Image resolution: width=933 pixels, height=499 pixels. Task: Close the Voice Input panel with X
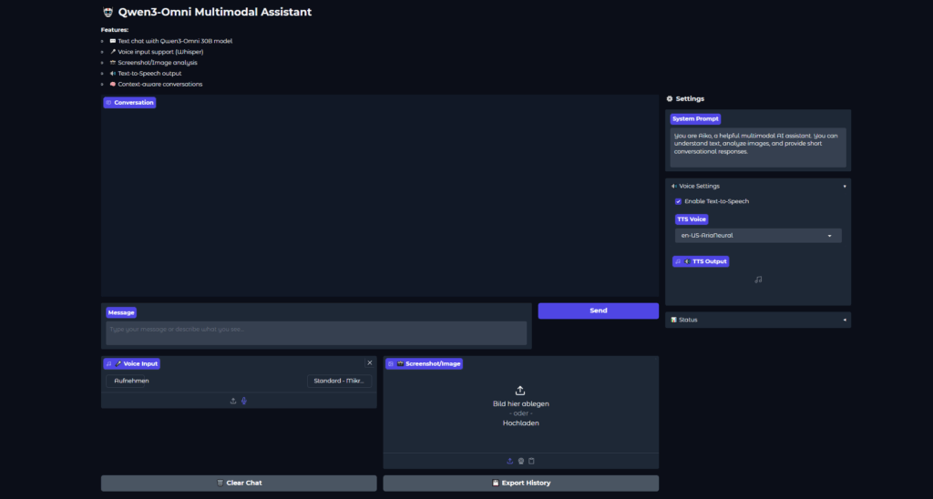click(x=369, y=363)
